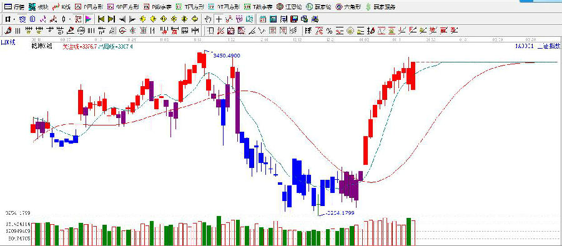Select the hand pan tool
This screenshot has height=246, width=562.
click(208, 19)
